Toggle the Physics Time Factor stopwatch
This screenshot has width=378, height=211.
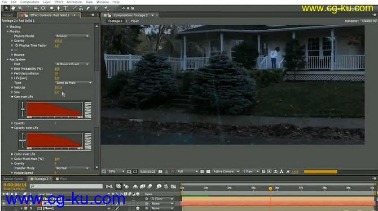[16, 46]
